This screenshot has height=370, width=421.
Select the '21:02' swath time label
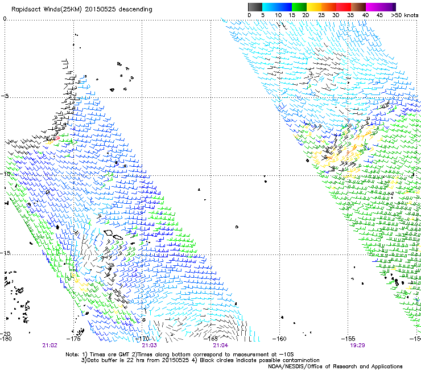(50, 346)
